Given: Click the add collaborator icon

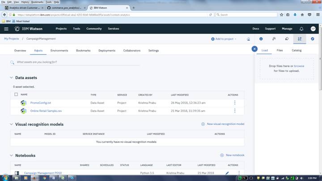Looking at the screenshot, I should pos(248,39).
